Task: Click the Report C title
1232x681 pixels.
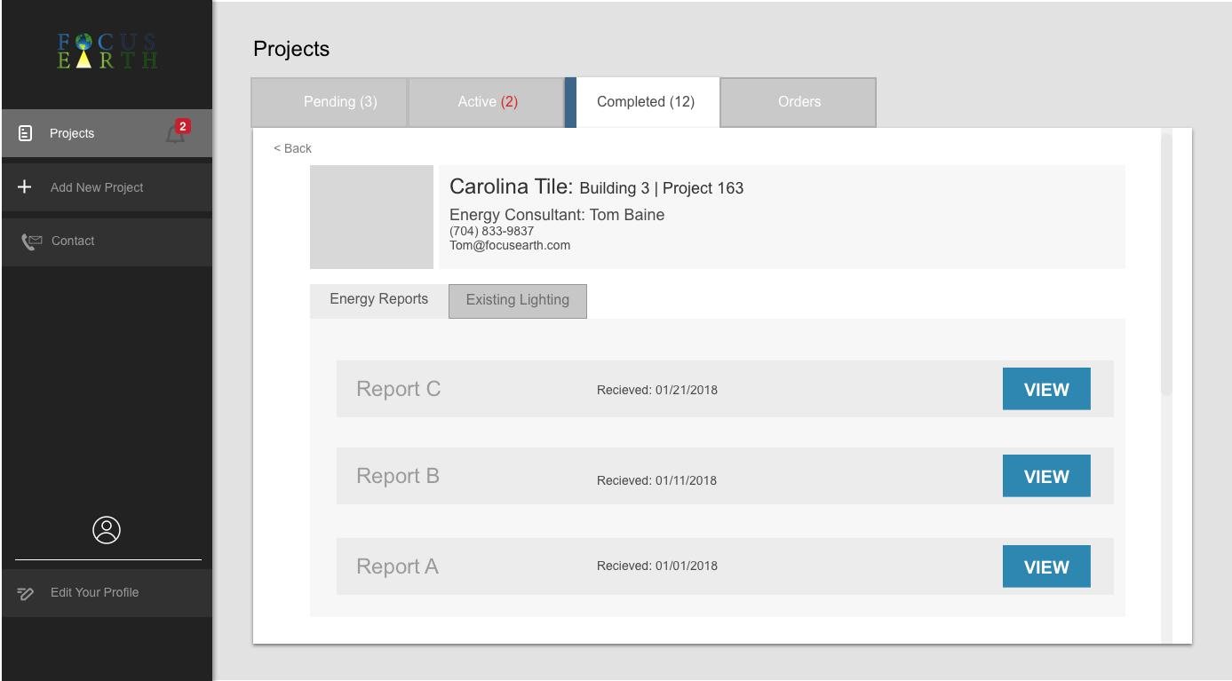Action: (x=398, y=389)
